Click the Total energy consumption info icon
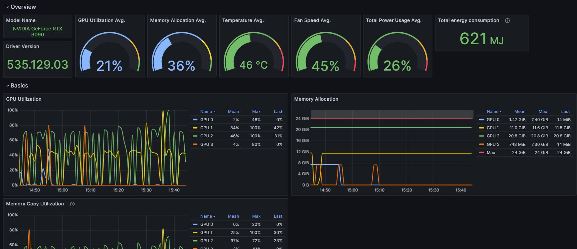577x249 pixels. tap(507, 20)
